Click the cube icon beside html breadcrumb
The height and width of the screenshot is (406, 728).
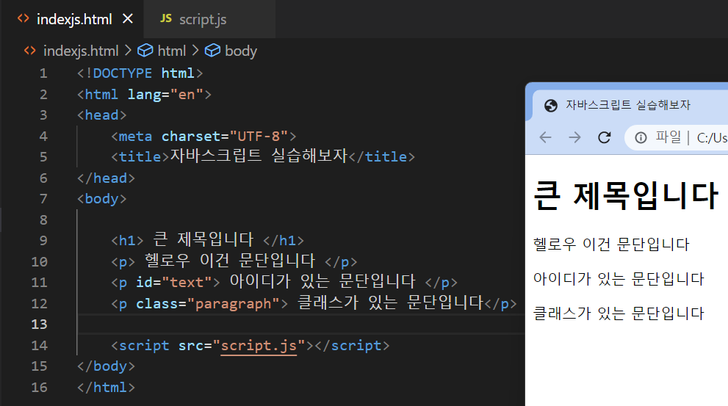click(145, 50)
